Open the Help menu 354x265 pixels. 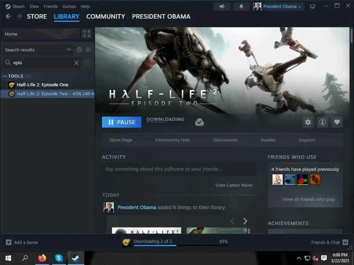tap(85, 6)
